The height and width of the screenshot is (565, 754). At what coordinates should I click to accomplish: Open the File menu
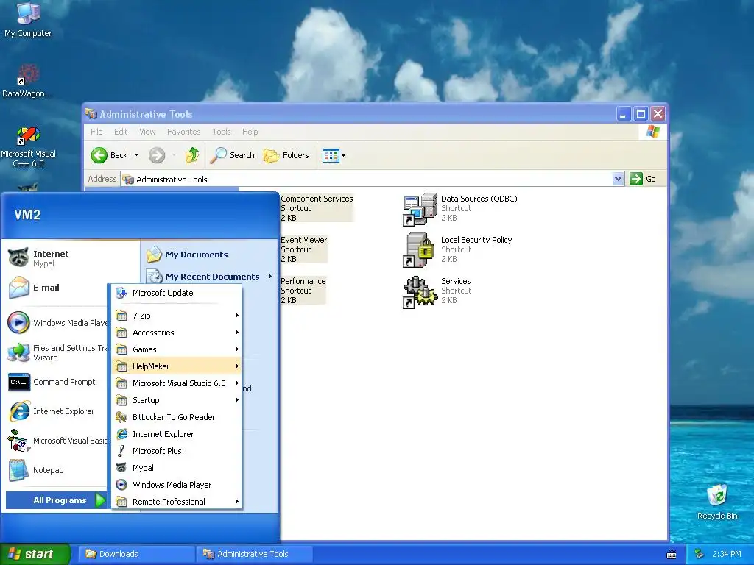(x=96, y=132)
